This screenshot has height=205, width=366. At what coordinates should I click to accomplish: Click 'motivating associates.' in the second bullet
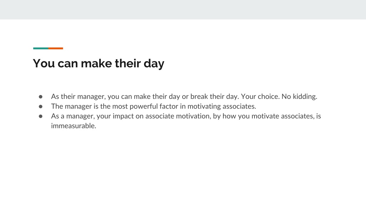coord(222,106)
